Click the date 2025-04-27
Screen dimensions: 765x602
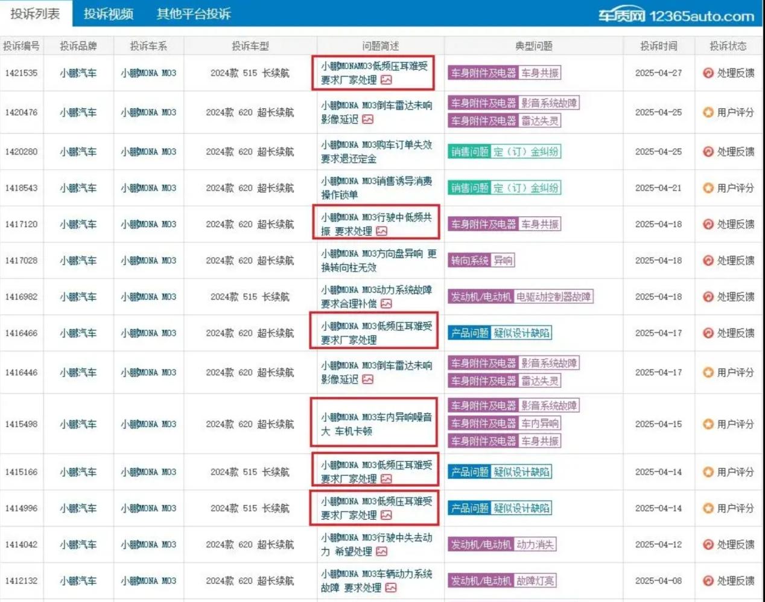click(658, 73)
